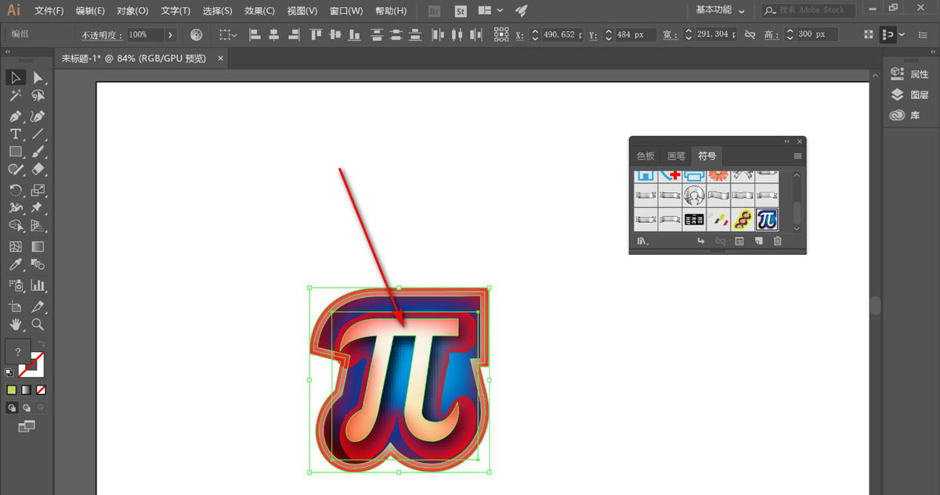Open the symbols panel flyout menu

click(797, 156)
